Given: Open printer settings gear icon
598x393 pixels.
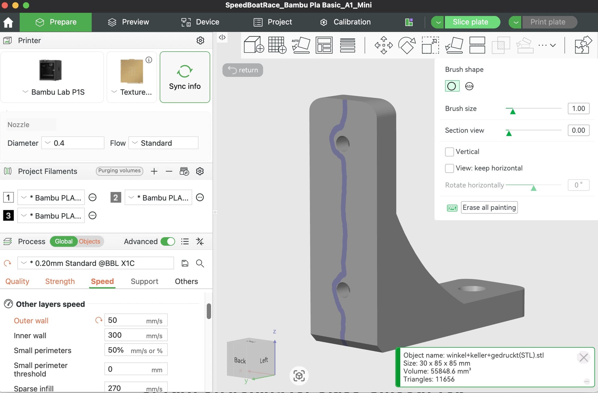Looking at the screenshot, I should pos(200,40).
